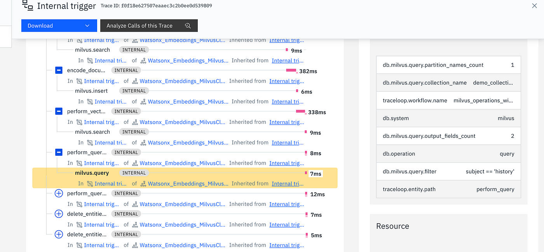Viewport: 544px width, 252px height.
Task: Open Watsonx_Embeddings link under perform_quer... 8ms row
Action: point(182,163)
